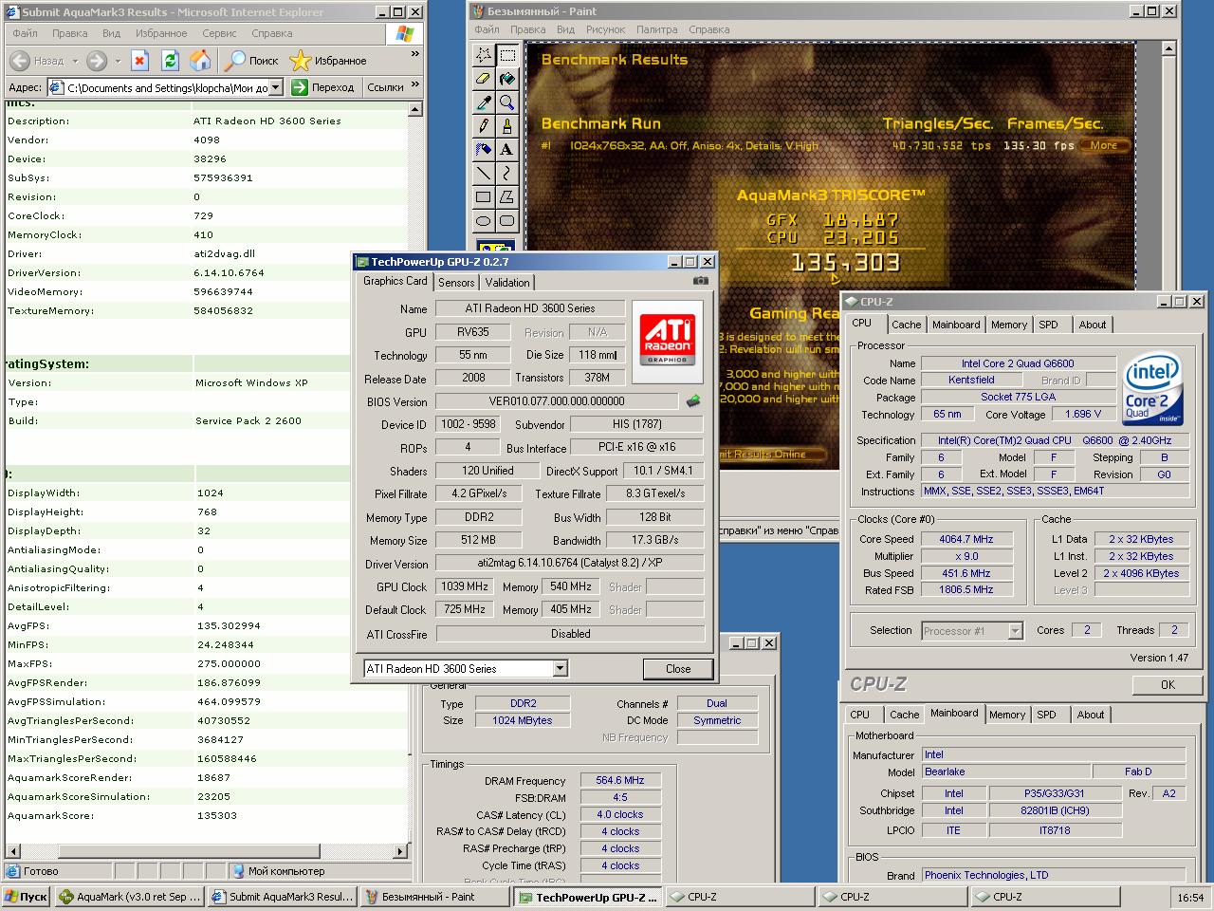
Task: Click the Forward arrow in Internet Explorer
Action: tap(96, 61)
